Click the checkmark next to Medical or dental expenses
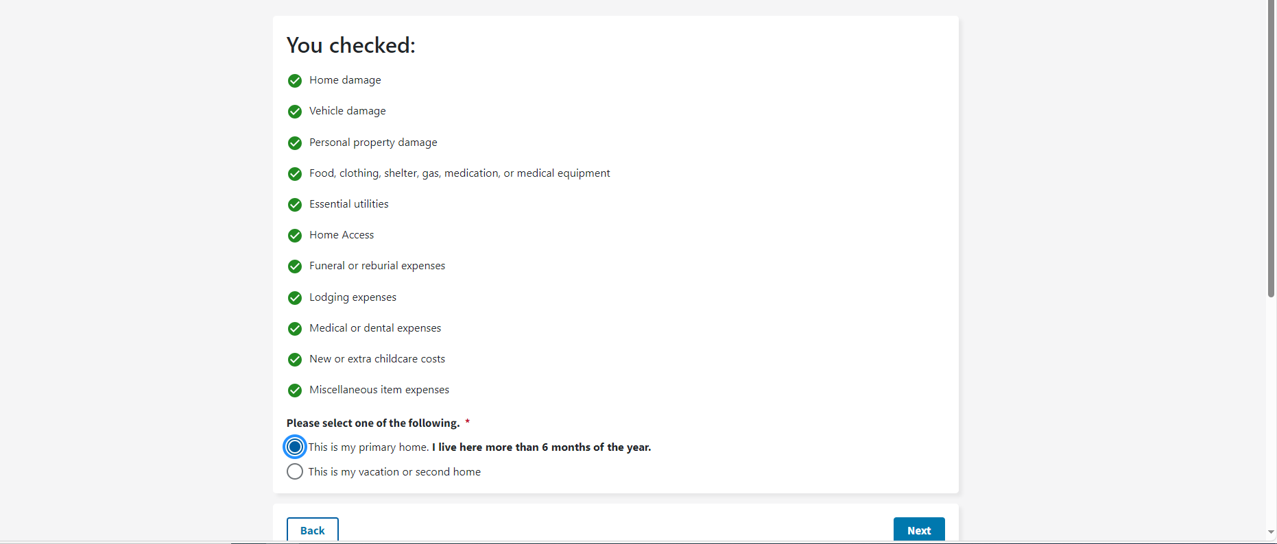 coord(295,329)
